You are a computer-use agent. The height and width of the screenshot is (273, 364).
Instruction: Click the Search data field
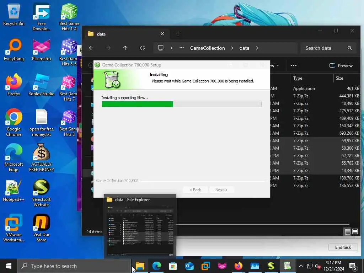[328, 48]
